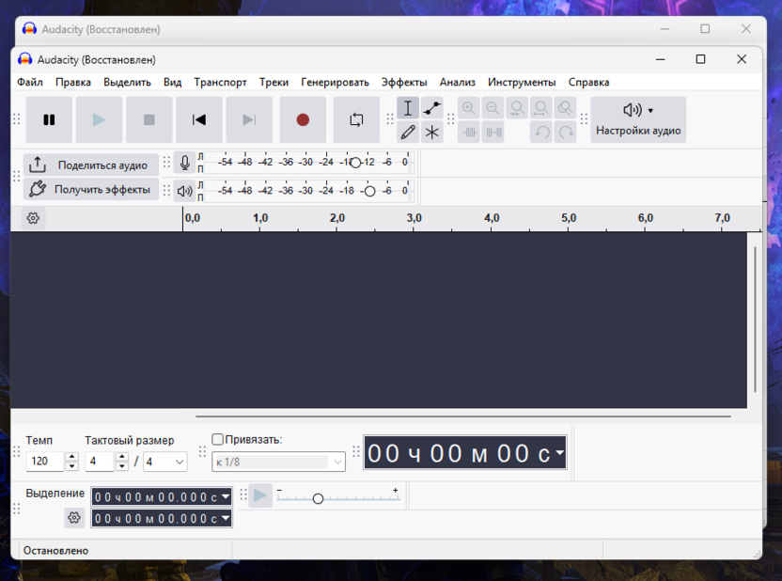Click the Zoom Out icon

click(493, 108)
